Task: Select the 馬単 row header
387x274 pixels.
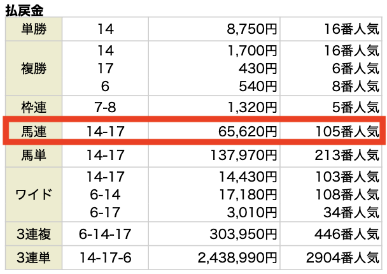Action: (x=34, y=155)
